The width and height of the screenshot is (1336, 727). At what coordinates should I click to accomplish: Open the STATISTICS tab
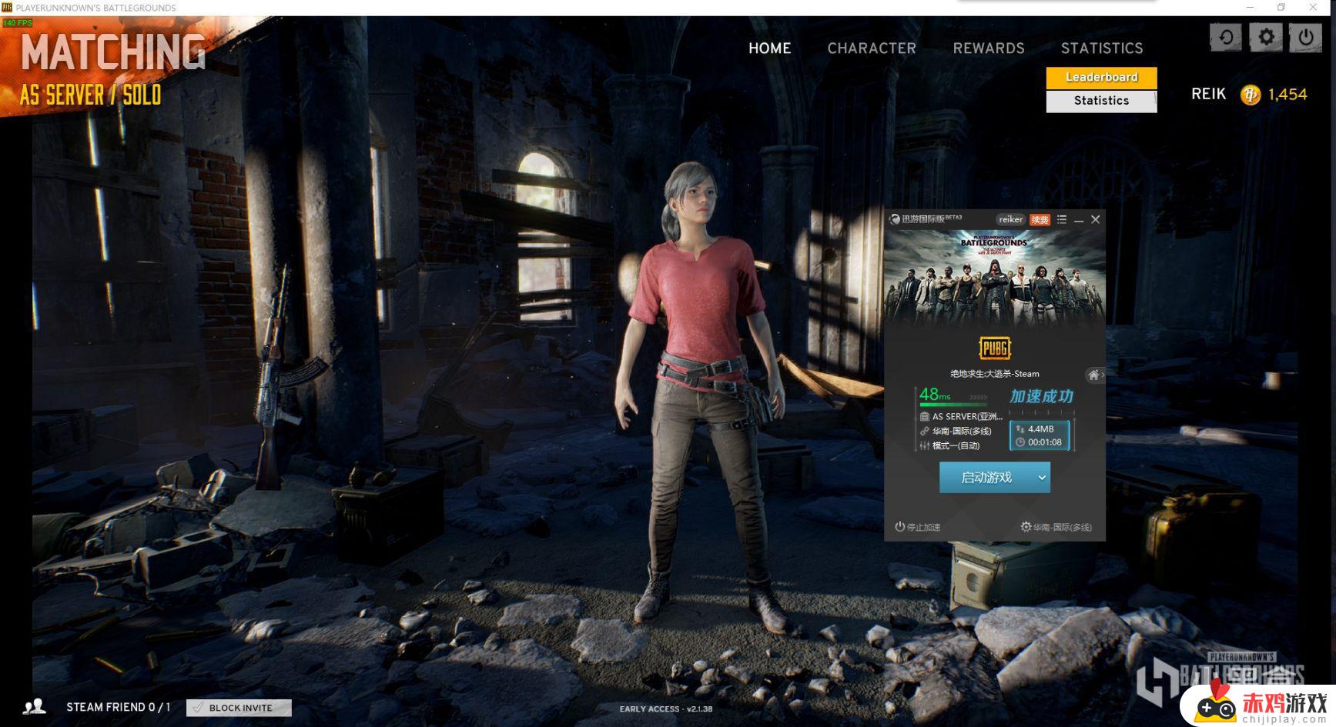pos(1102,48)
